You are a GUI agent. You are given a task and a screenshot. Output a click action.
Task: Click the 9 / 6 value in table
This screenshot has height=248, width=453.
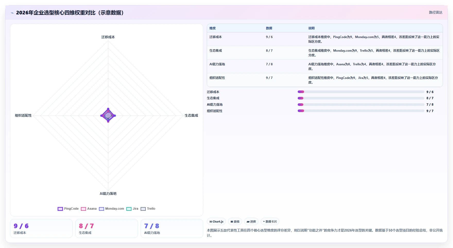click(x=269, y=37)
